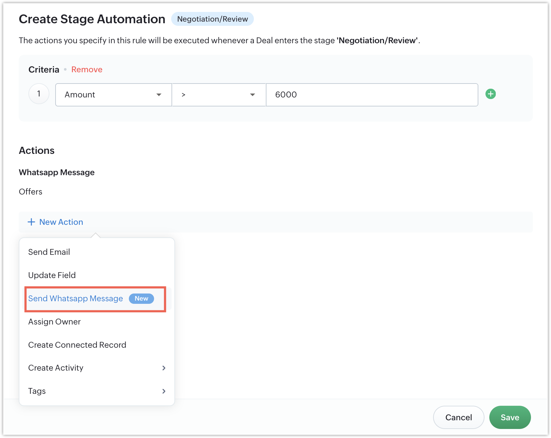This screenshot has width=551, height=438.
Task: Choose Assign Owner action
Action: pos(54,322)
